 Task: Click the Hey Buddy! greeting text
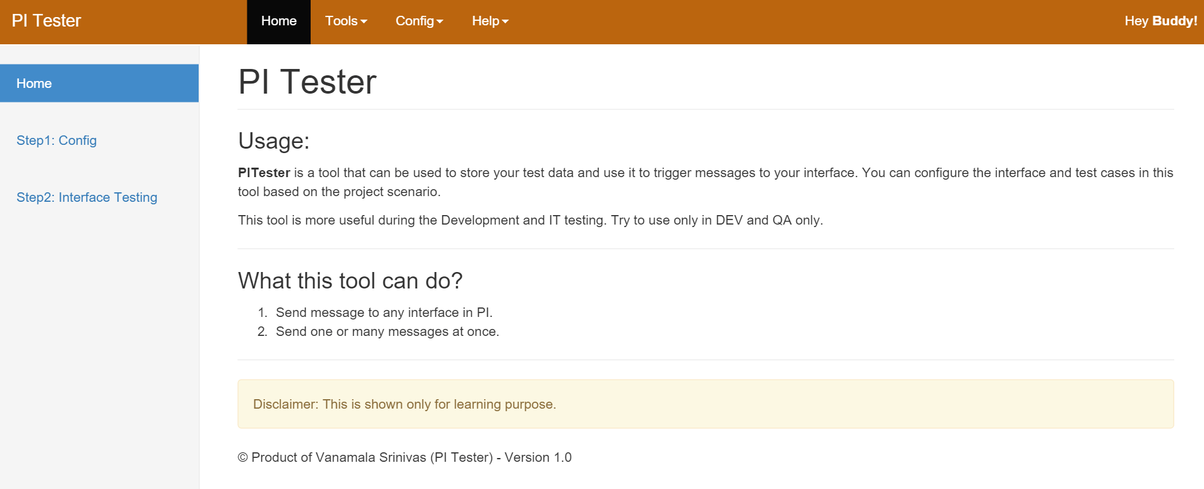pos(1160,21)
